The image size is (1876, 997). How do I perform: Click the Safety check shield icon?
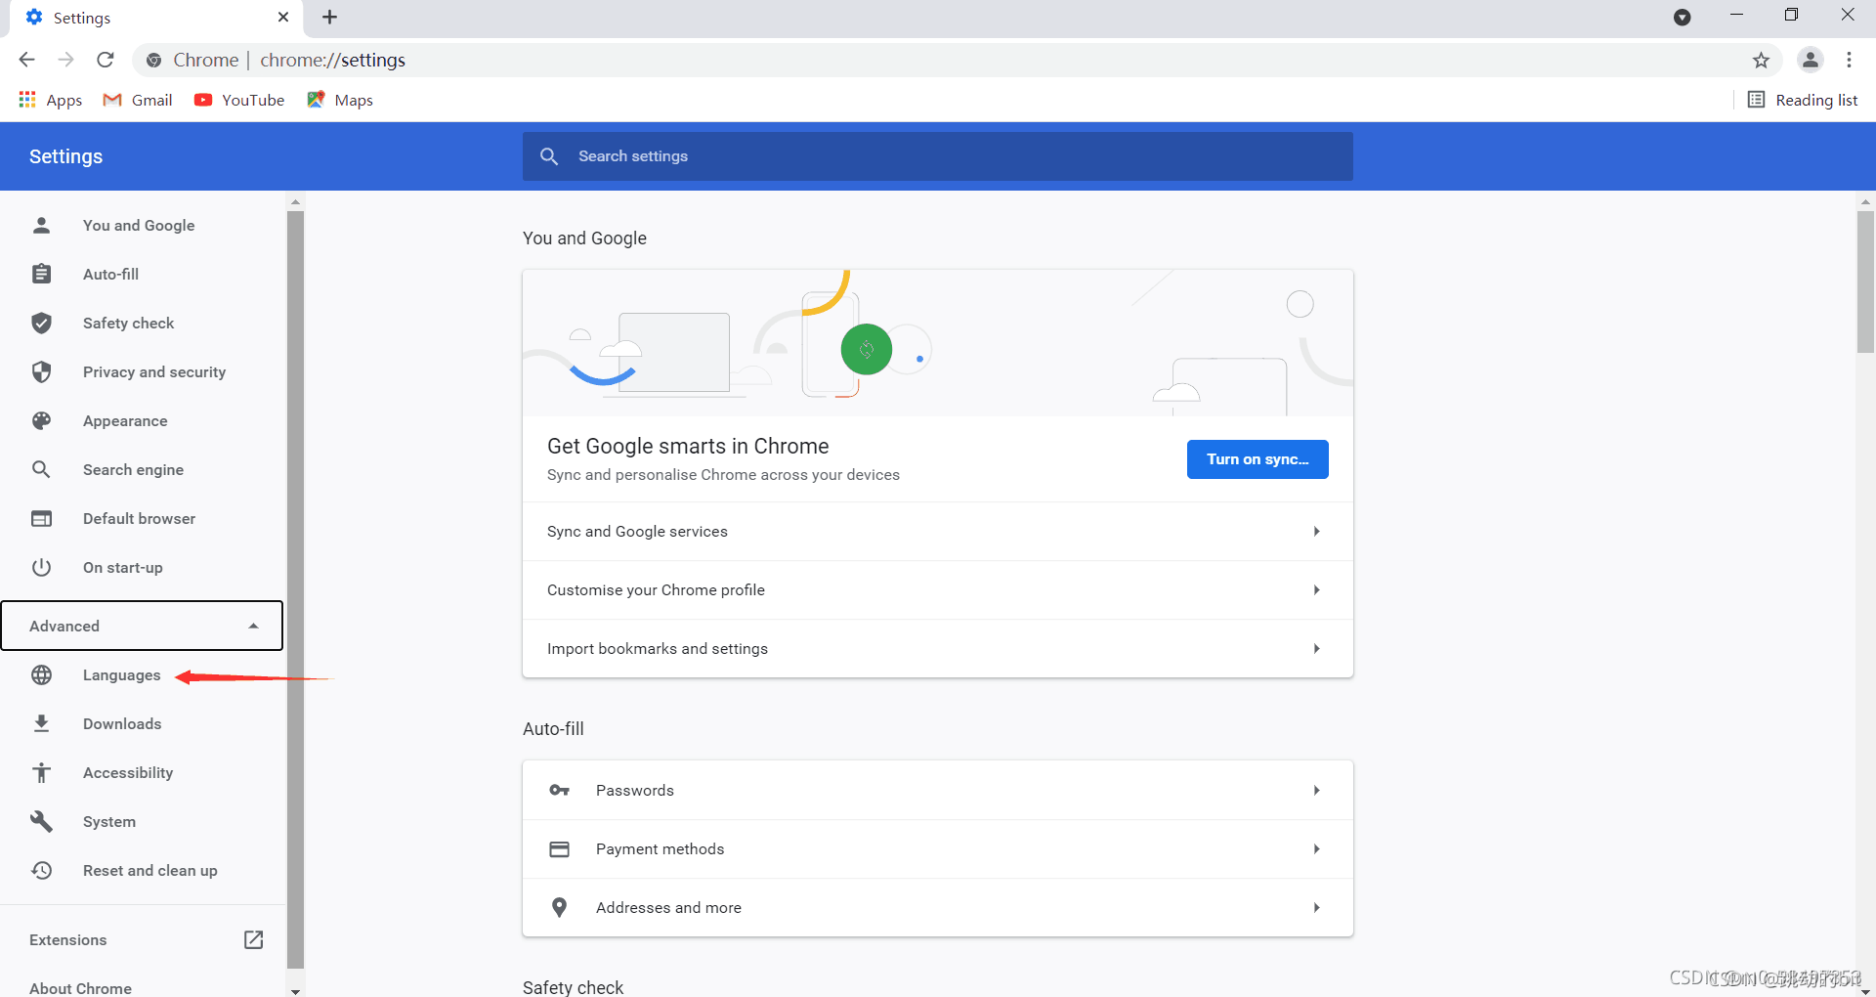click(41, 323)
